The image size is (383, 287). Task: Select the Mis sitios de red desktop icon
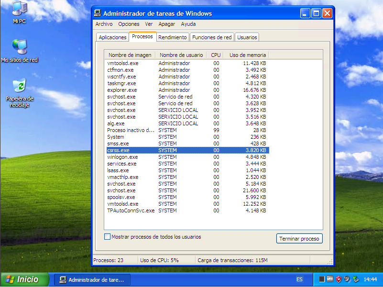tap(19, 51)
